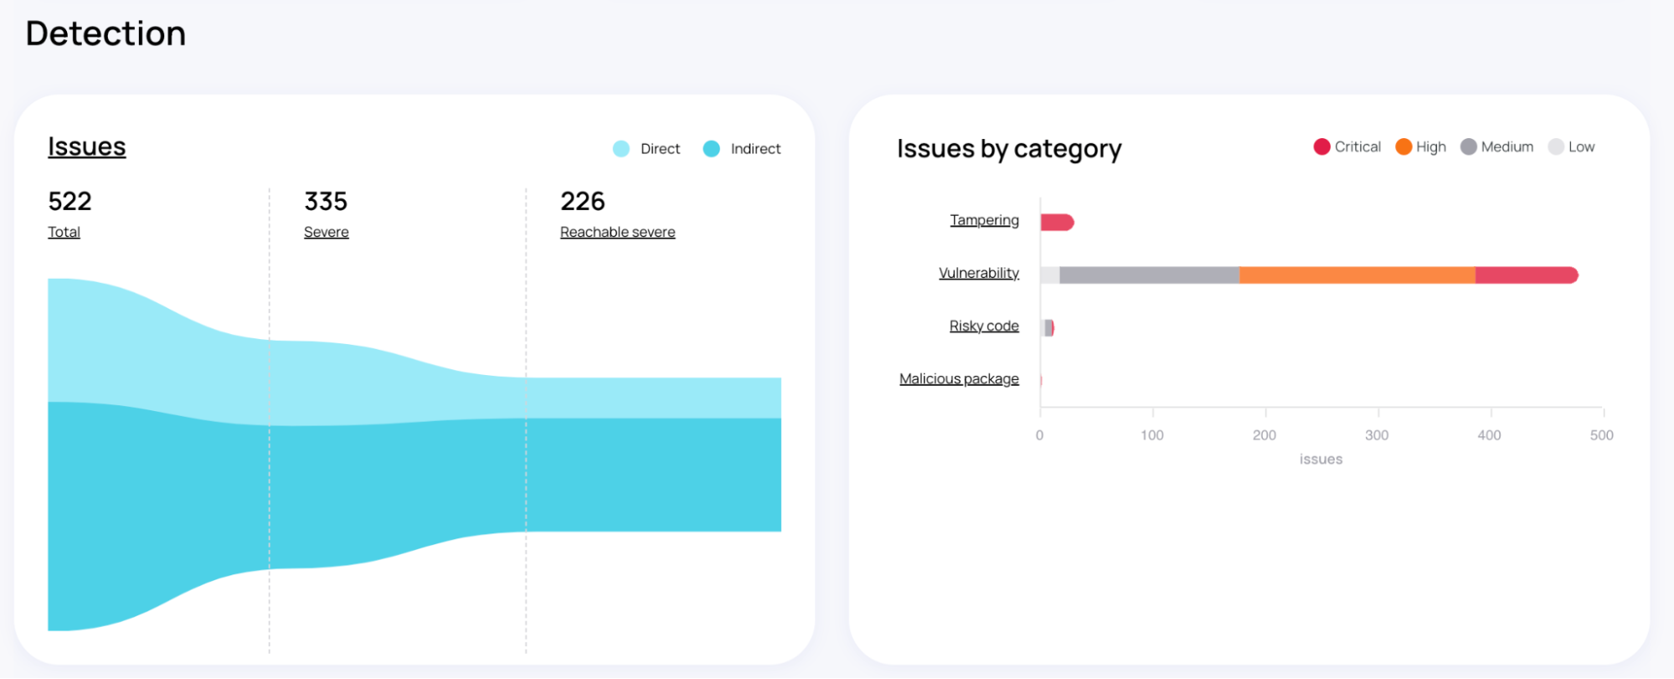Viewport: 1674px width, 679px height.
Task: Click the issues axis title
Action: coord(1321,459)
